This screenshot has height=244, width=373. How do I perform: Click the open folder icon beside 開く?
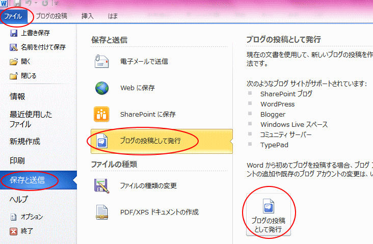click(14, 62)
